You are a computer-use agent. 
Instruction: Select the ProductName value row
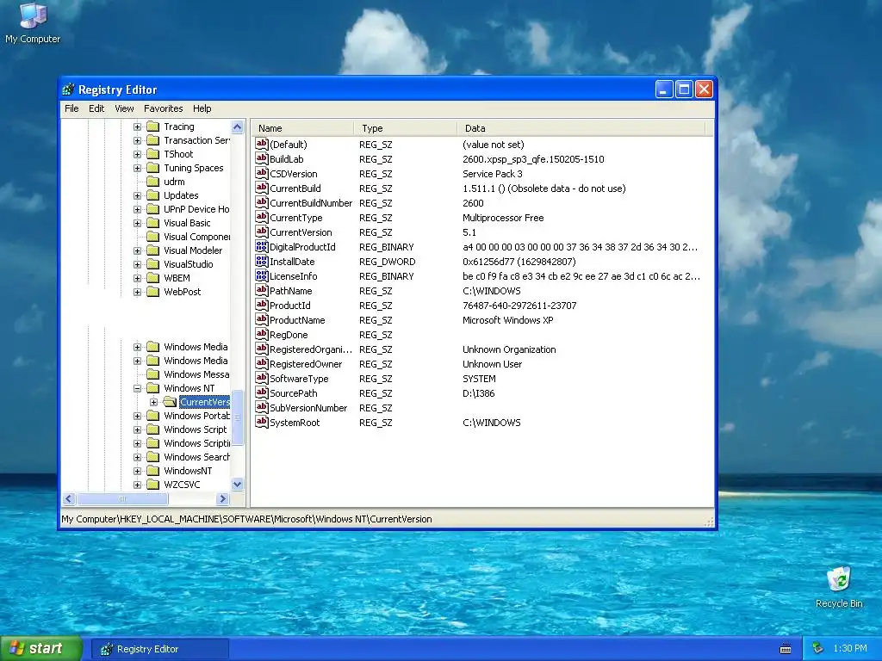(481, 320)
